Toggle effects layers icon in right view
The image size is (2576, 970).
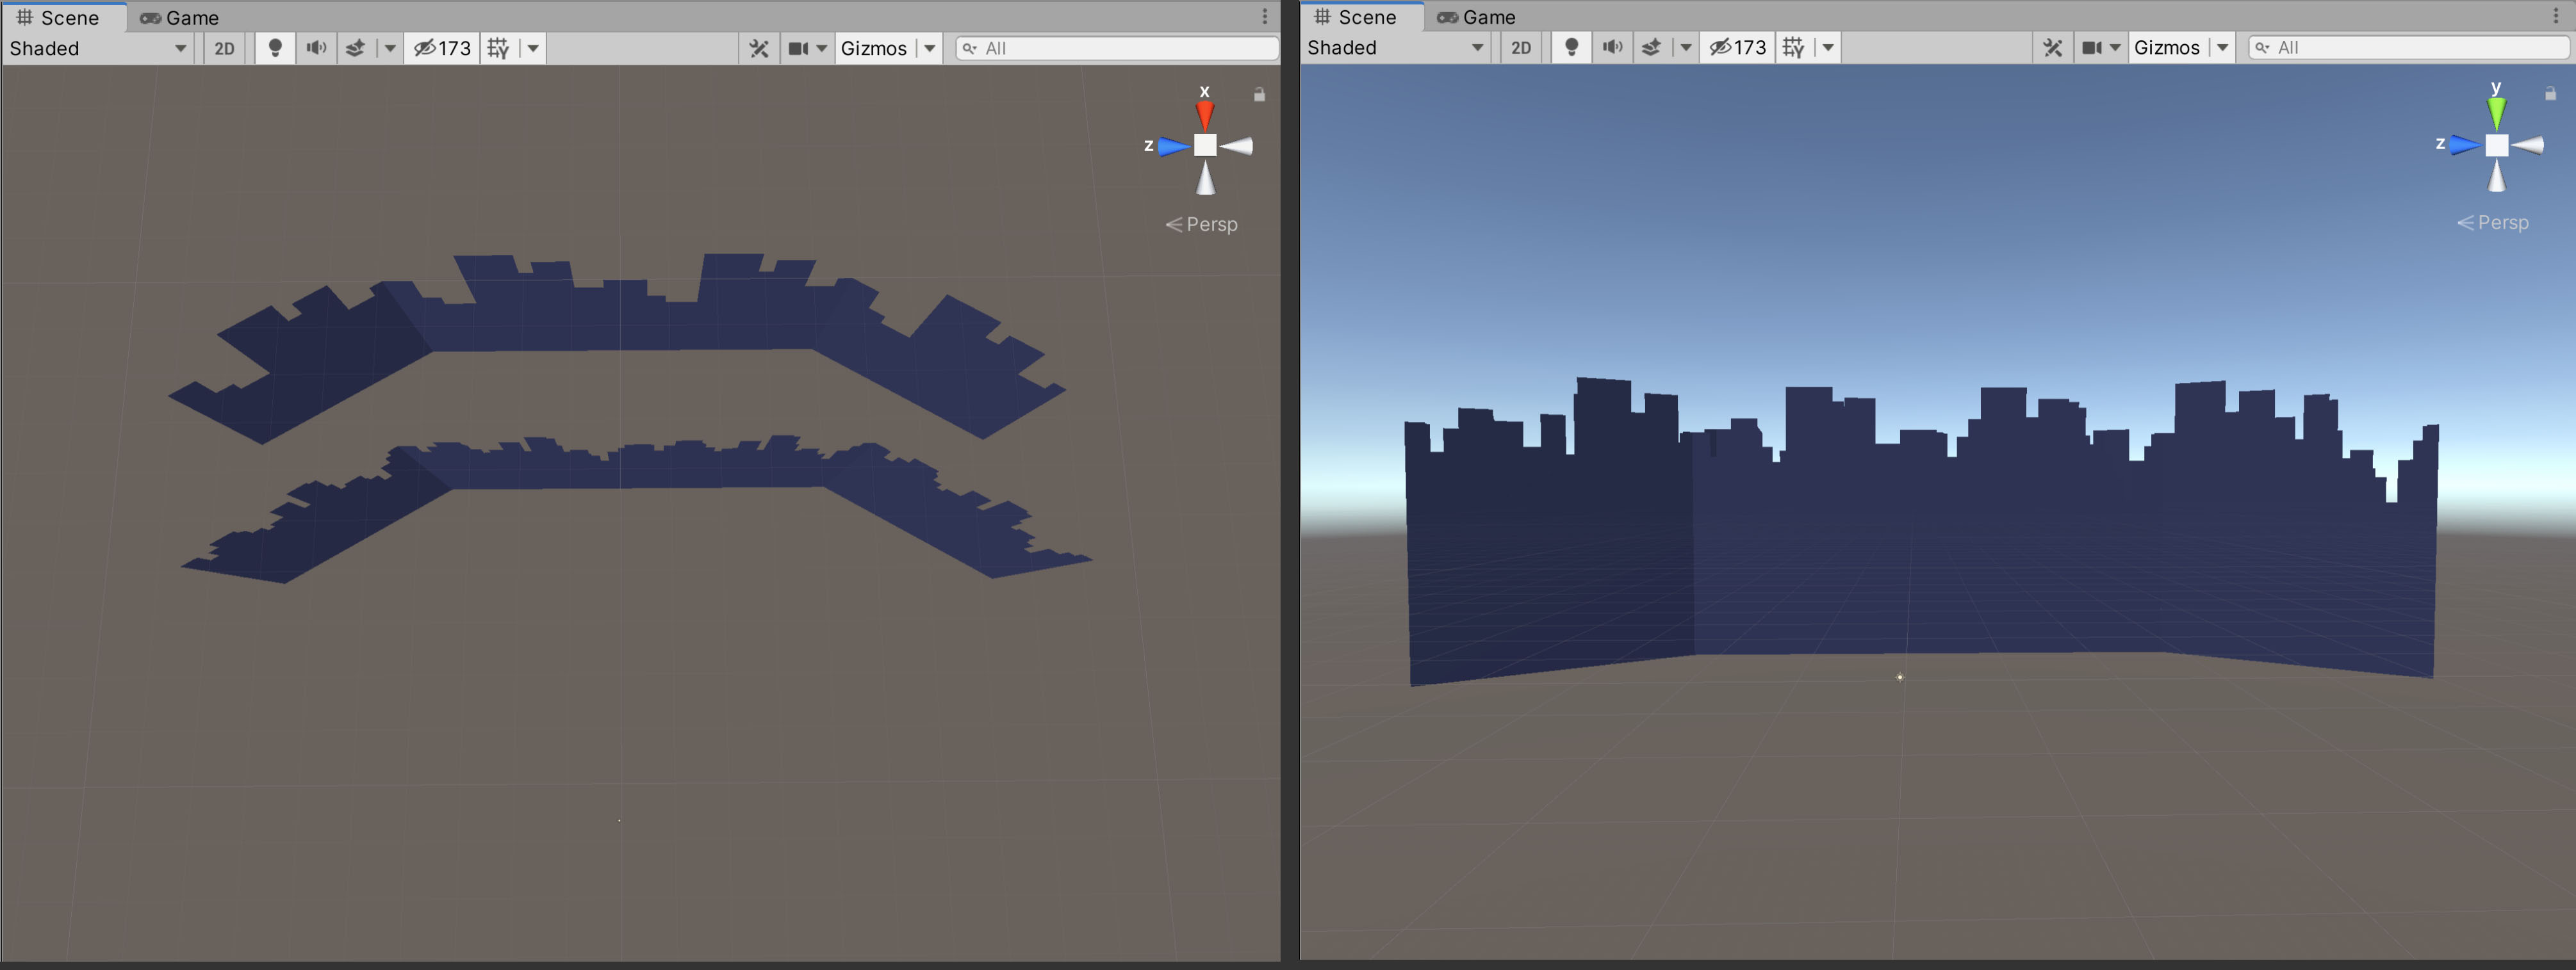click(x=1652, y=48)
